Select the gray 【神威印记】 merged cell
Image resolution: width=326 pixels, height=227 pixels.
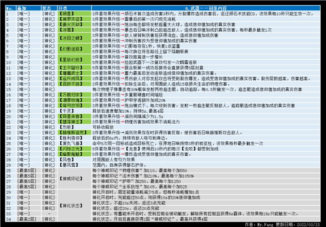click(x=74, y=179)
